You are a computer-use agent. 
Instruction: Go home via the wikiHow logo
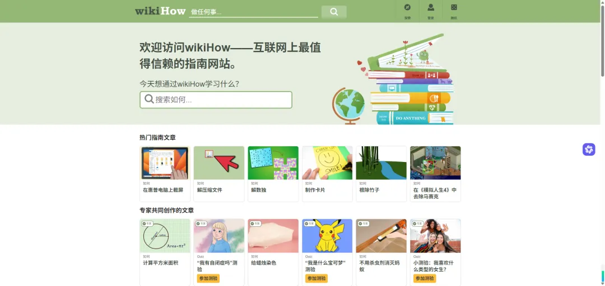tap(160, 11)
